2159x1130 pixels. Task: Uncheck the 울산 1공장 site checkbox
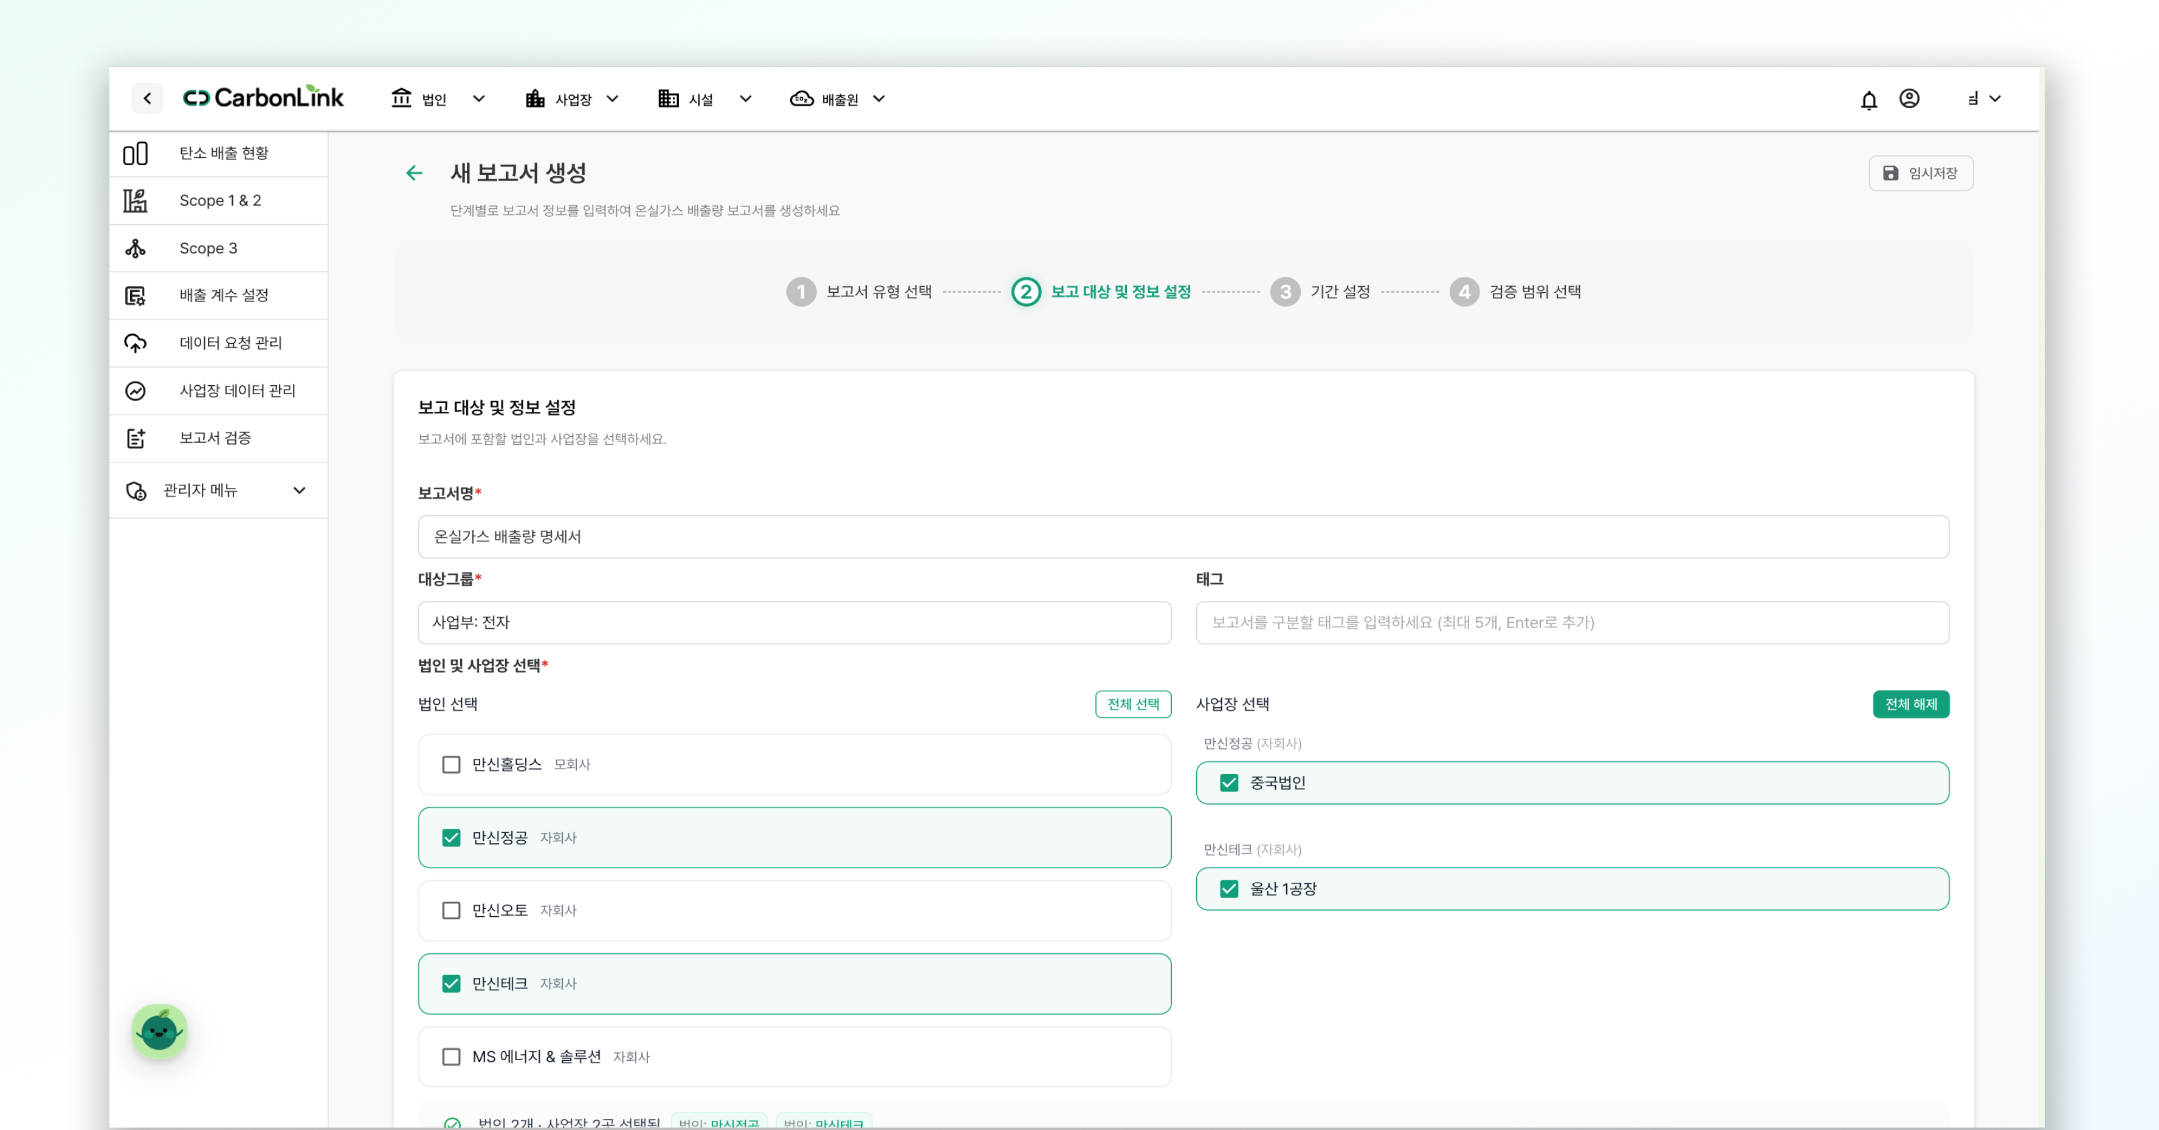pyautogui.click(x=1228, y=889)
